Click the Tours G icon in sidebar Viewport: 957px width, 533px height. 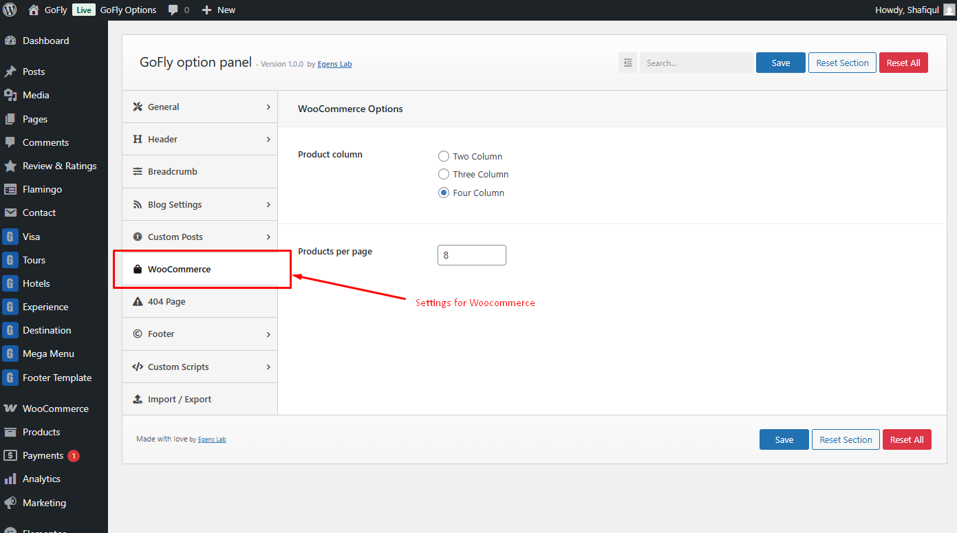pos(10,260)
